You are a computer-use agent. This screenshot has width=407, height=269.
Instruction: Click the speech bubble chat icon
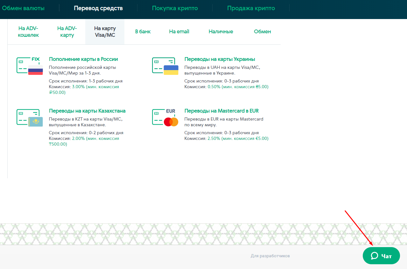[x=375, y=256]
